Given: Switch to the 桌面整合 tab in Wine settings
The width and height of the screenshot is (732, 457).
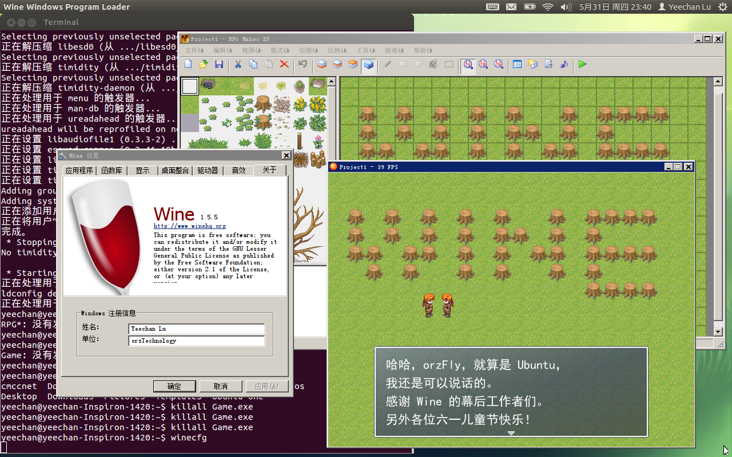Looking at the screenshot, I should click(175, 170).
